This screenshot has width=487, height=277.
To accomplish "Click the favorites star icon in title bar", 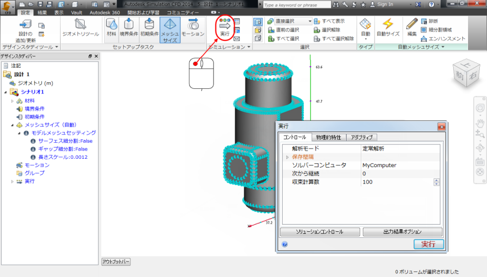I will coord(363,4).
